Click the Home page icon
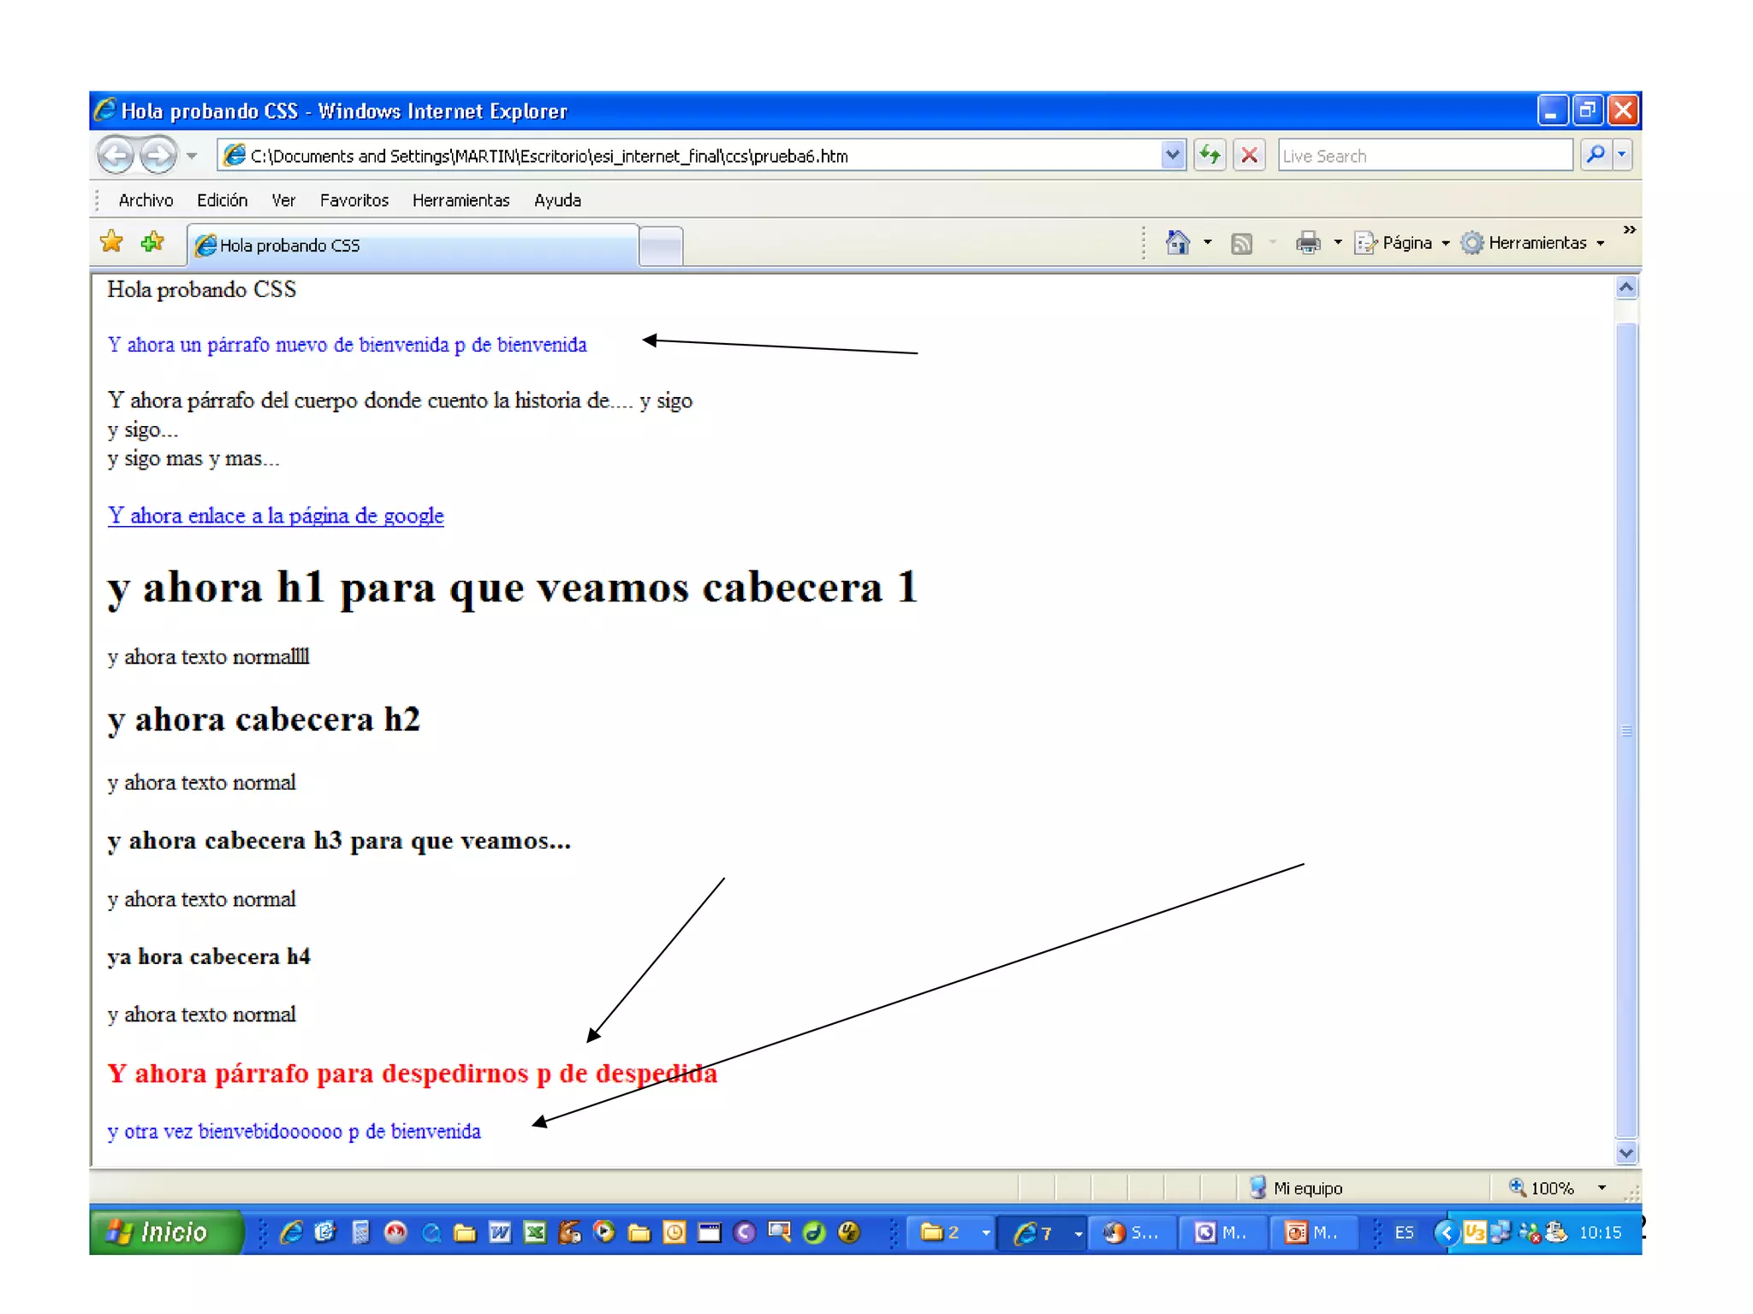Viewport: 1753px width, 1314px height. click(1178, 243)
